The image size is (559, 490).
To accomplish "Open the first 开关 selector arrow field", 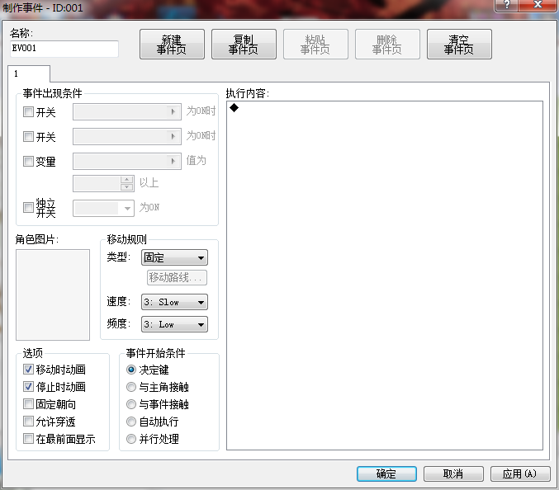I will point(127,112).
